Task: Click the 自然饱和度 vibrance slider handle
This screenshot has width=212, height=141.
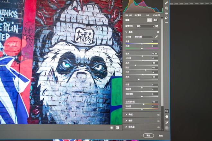Action: pyautogui.click(x=144, y=104)
